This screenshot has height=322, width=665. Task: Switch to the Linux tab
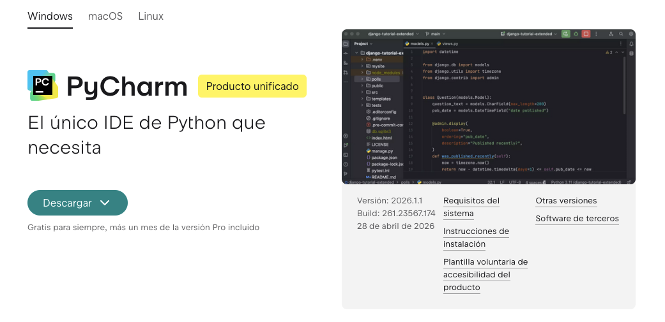tap(151, 16)
